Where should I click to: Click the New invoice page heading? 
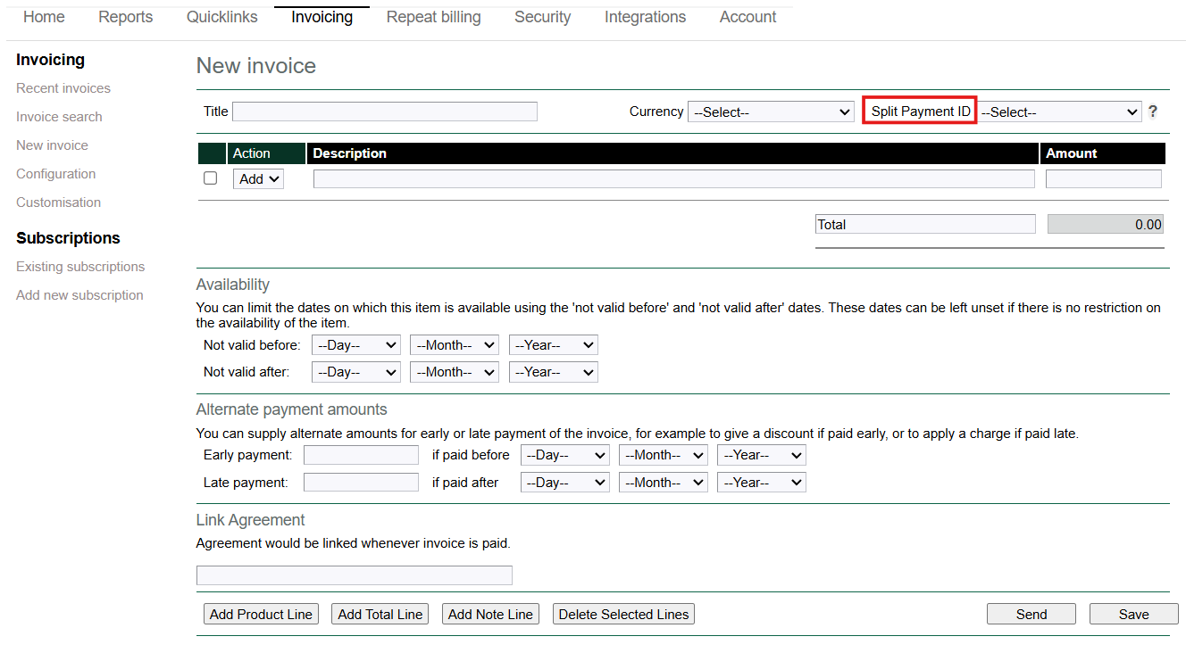pyautogui.click(x=256, y=66)
